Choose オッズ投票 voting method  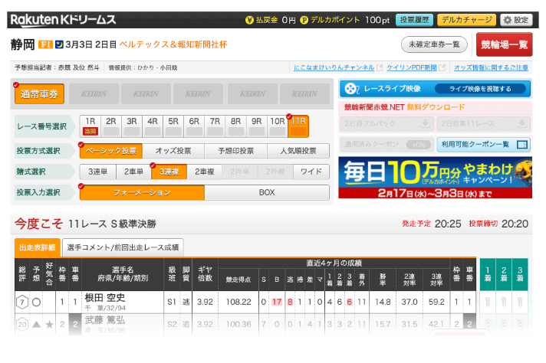click(x=173, y=151)
